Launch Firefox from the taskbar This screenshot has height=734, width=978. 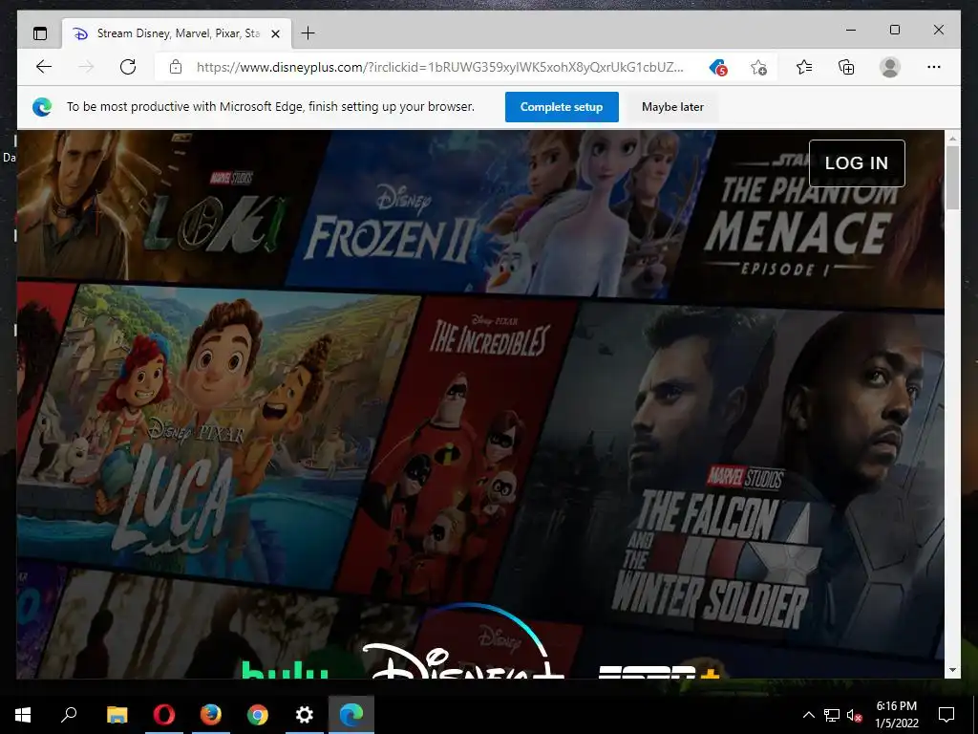[211, 714]
